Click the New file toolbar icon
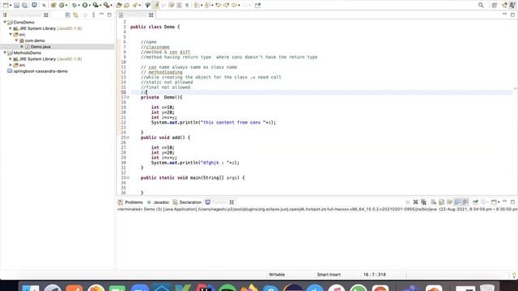This screenshot has height=291, width=518. [x=6, y=5]
